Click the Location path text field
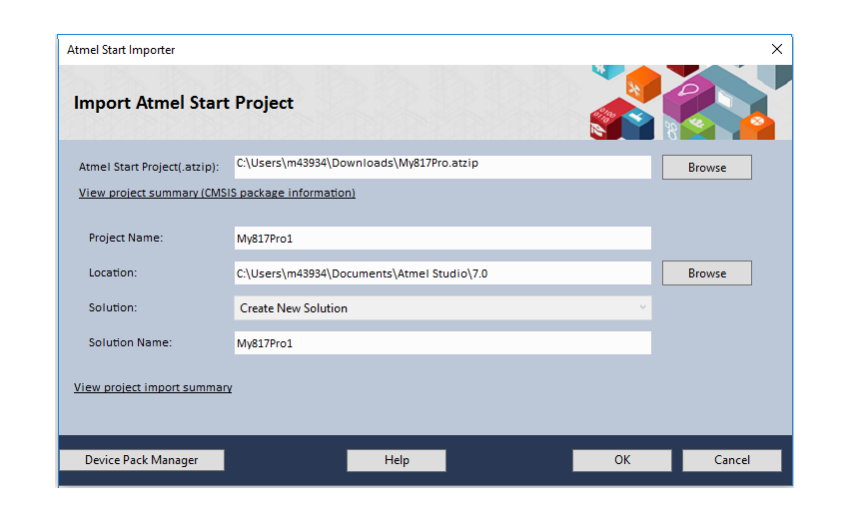The width and height of the screenshot is (850, 522). pos(441,273)
